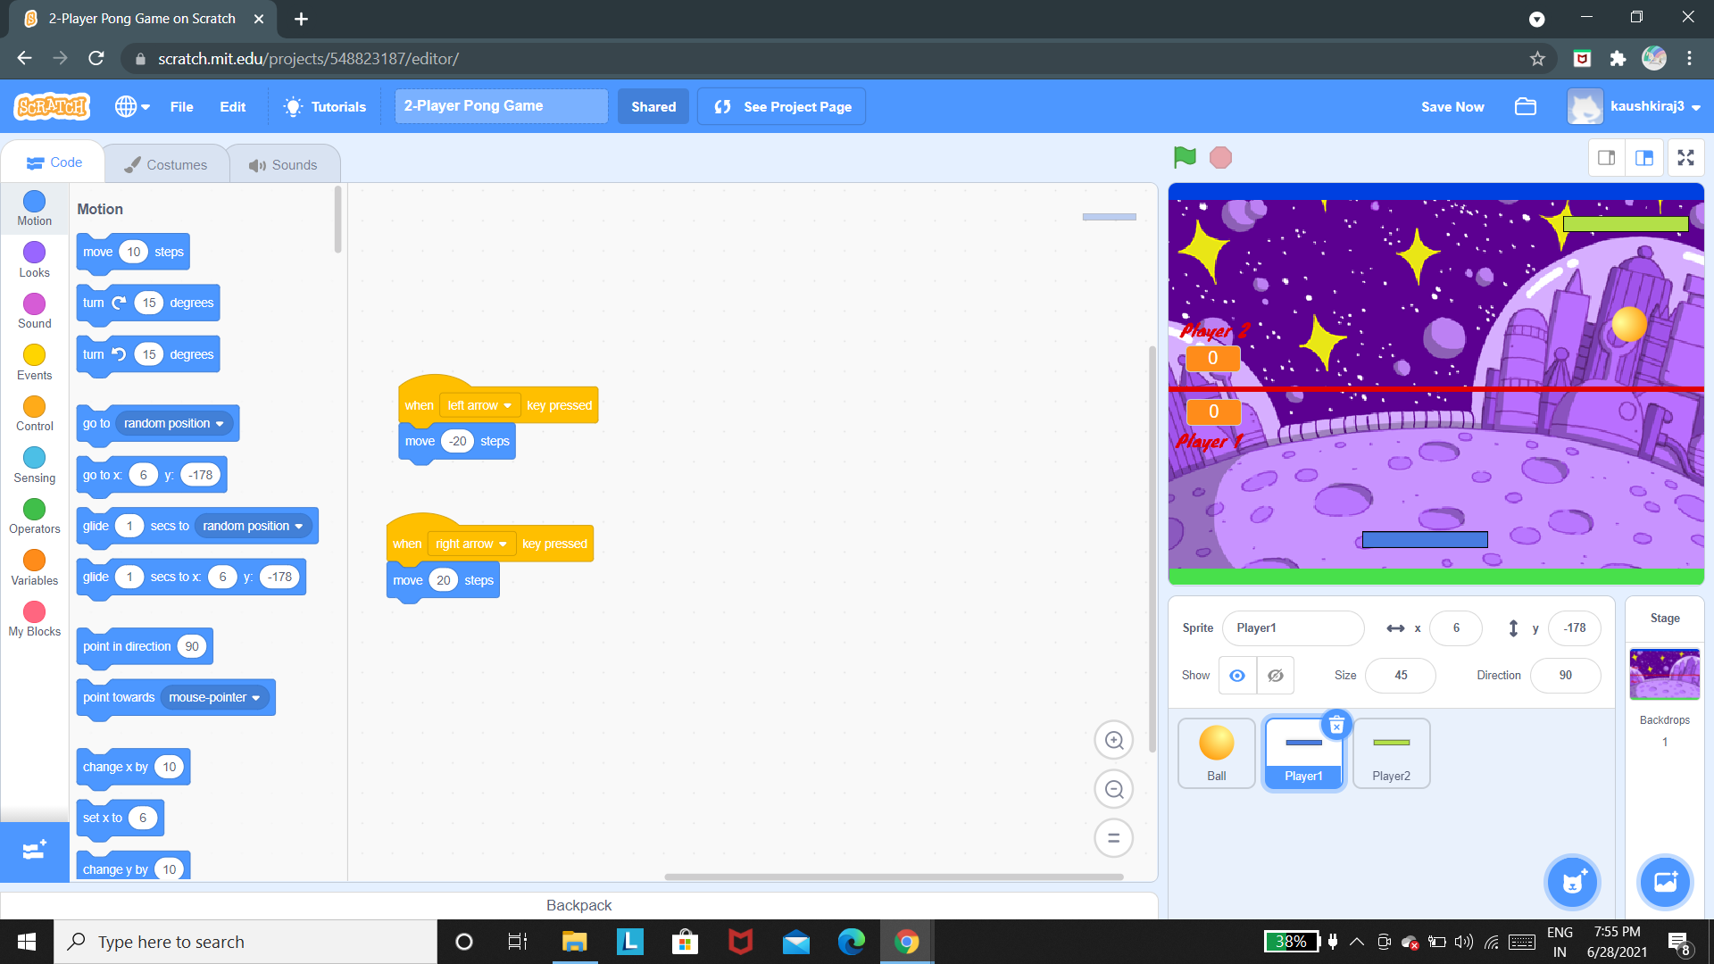Select the Looks purple category circle

pos(34,253)
